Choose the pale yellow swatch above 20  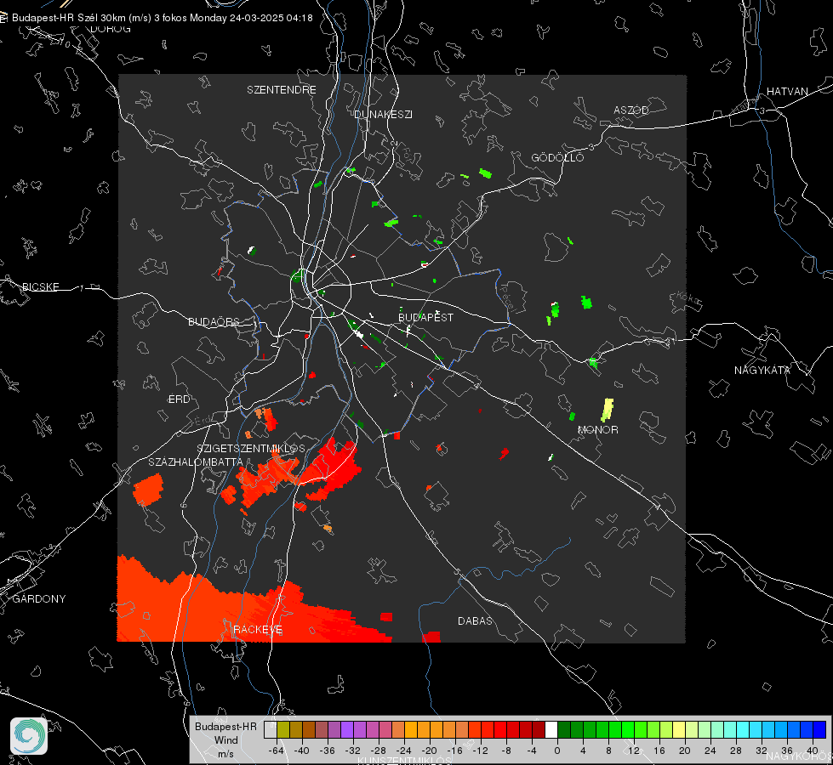pyautogui.click(x=679, y=730)
